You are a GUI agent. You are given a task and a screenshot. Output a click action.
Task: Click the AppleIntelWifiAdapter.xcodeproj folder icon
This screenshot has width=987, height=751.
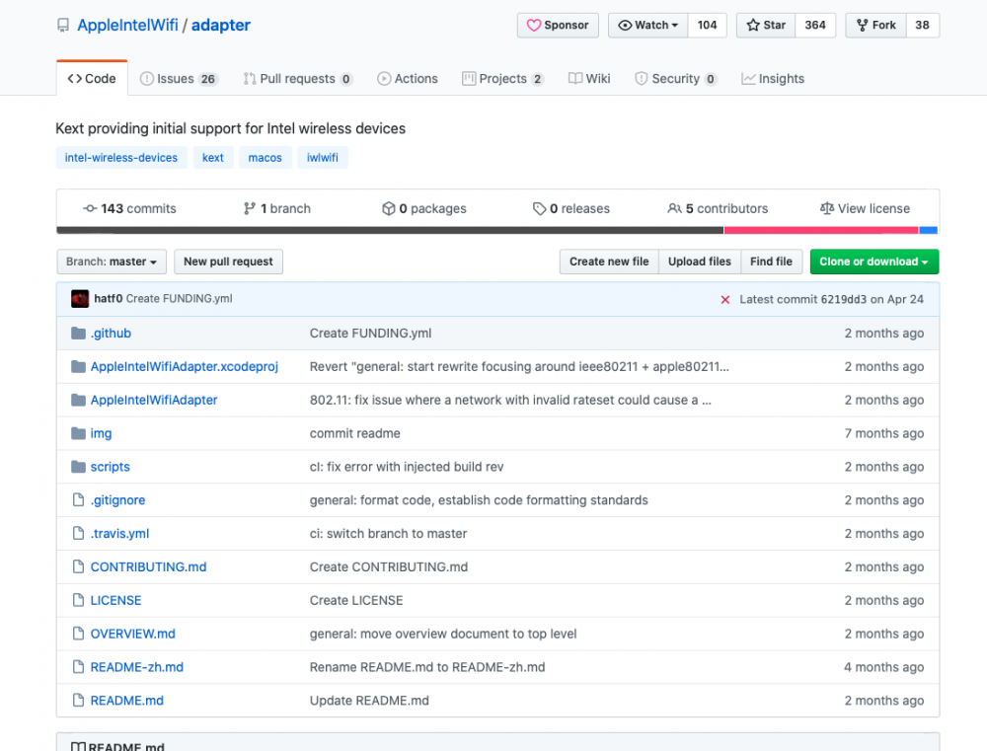coord(78,366)
